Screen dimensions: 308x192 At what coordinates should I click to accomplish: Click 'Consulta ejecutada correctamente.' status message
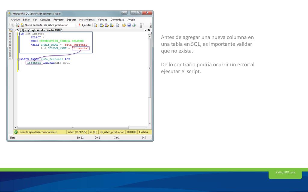coord(38,132)
